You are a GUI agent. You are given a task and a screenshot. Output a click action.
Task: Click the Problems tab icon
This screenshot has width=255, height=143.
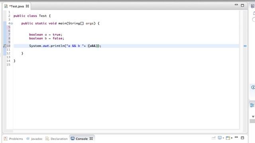pos(6,139)
